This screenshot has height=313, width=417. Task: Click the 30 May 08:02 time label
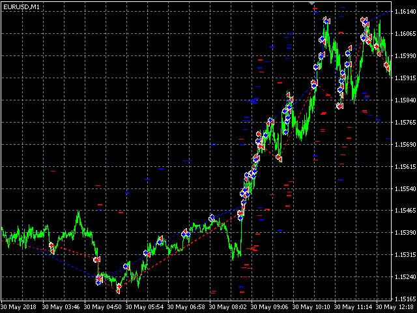coord(227,307)
